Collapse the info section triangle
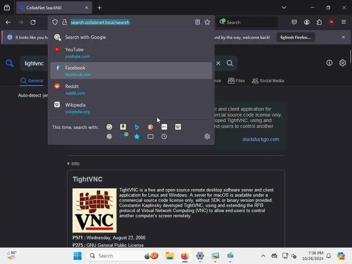Image resolution: width=352 pixels, height=264 pixels. pos(68,164)
